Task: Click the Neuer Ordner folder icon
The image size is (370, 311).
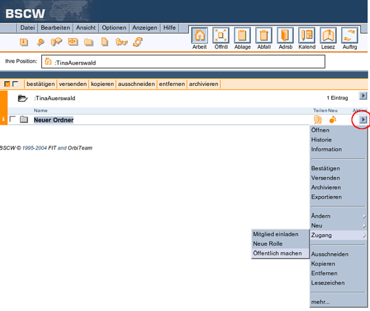Action: (24, 119)
